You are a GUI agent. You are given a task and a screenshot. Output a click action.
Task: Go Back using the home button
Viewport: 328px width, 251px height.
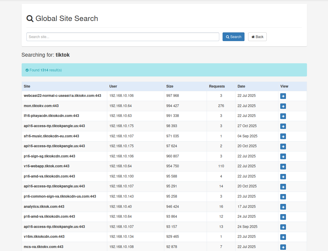coord(257,37)
